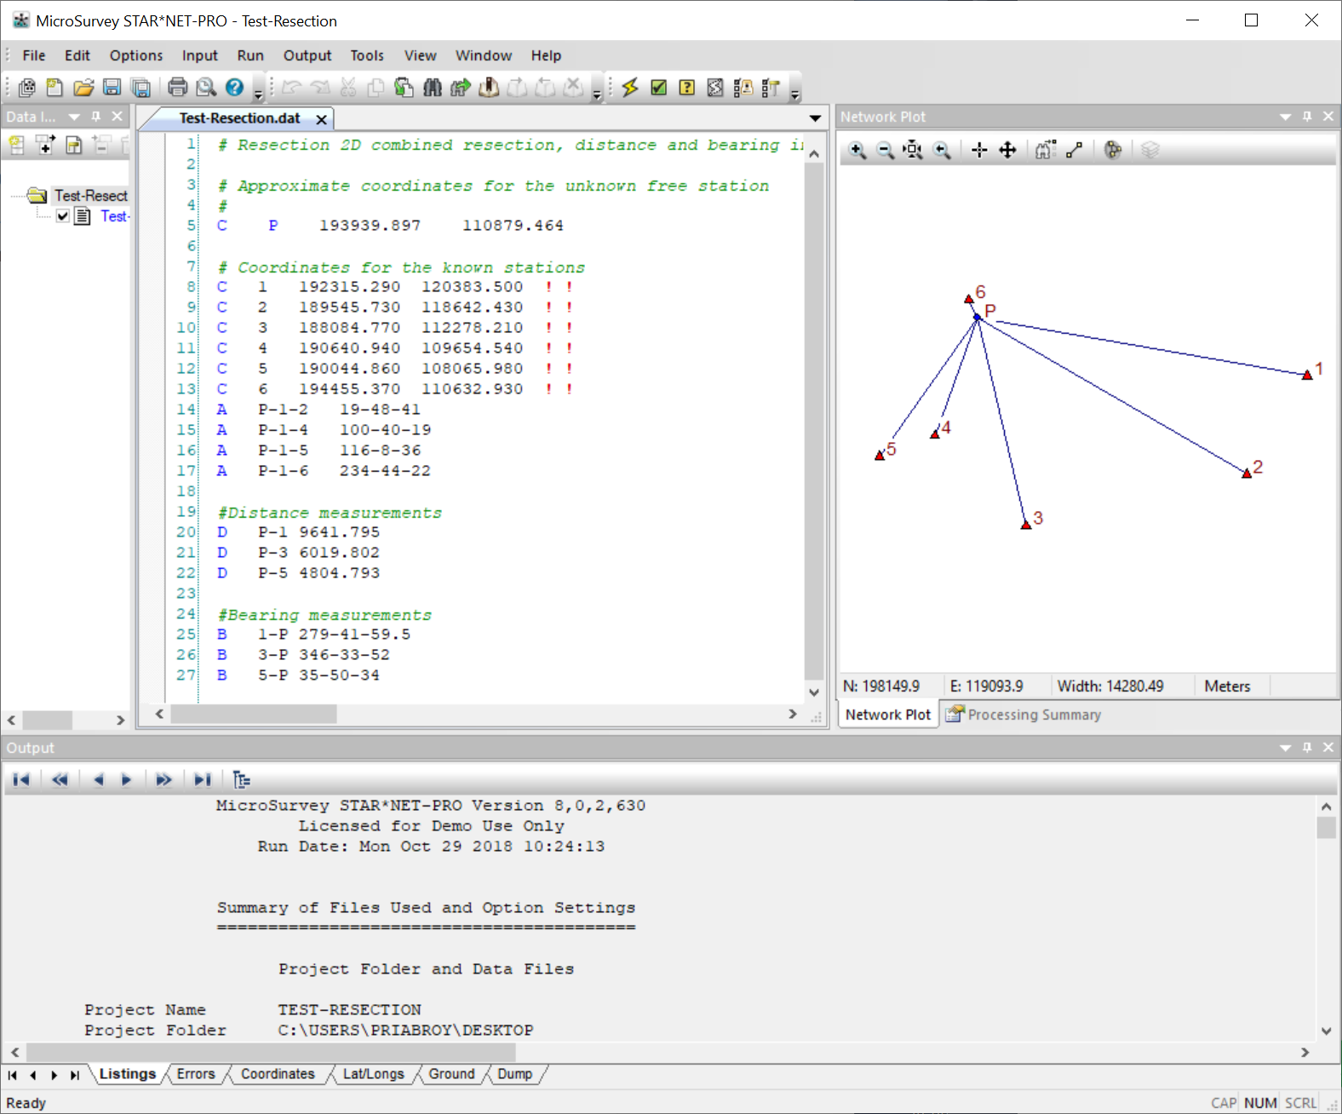Viewport: 1342px width, 1114px height.
Task: Switch to the Processing Summary tab
Action: (1024, 715)
